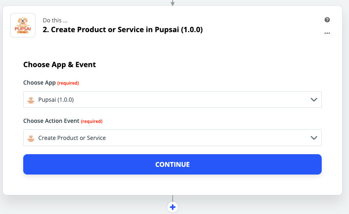Select the "Pupsai (1.0.0)" app value text
349x214 pixels.
[x=56, y=100]
